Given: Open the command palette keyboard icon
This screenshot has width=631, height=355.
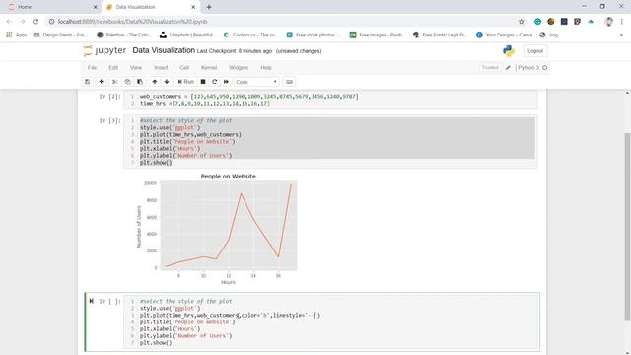Looking at the screenshot, I should pos(289,82).
